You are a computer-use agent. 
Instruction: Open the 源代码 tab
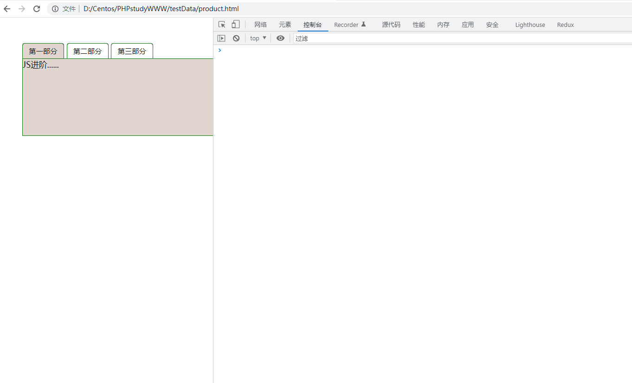(x=391, y=25)
